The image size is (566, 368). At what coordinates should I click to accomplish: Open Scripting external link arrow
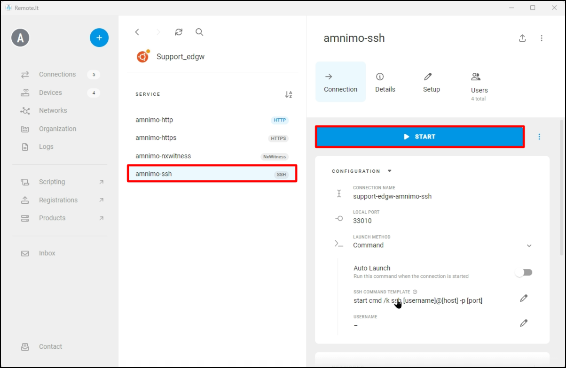click(101, 182)
